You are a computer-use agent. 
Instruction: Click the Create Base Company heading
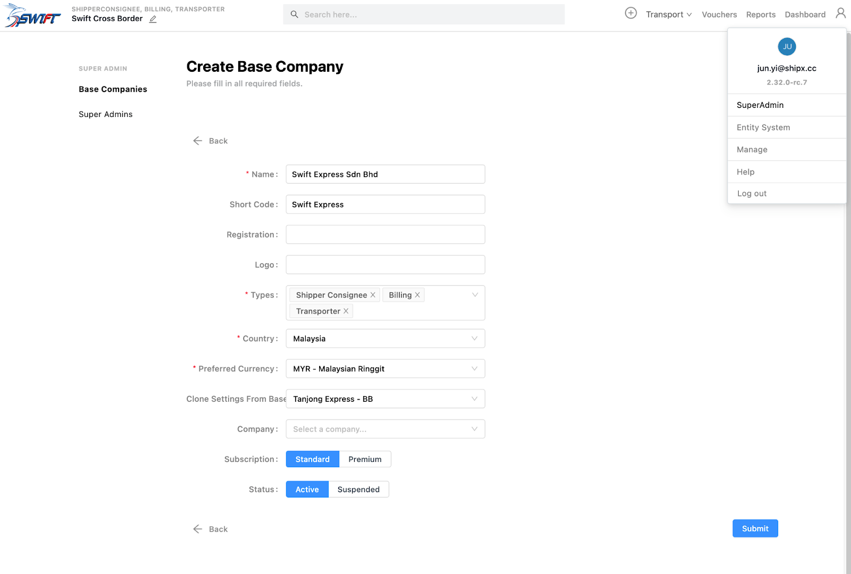point(265,66)
